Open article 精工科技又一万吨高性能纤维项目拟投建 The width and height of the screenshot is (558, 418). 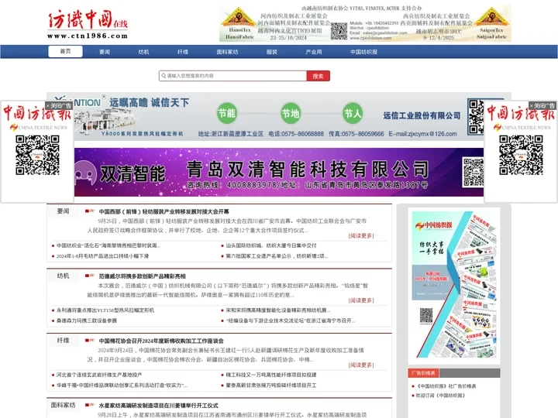[x=271, y=375]
